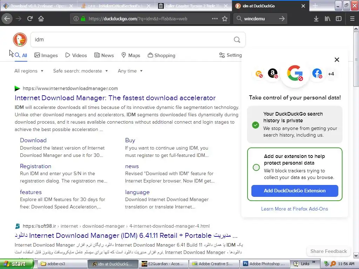Open the soft98.ir IDM 6.41.11 Retail result

click(x=126, y=235)
